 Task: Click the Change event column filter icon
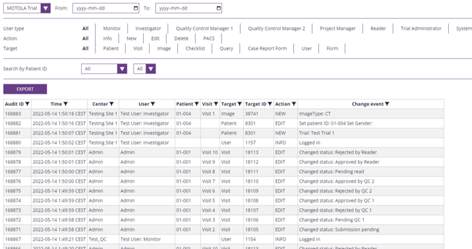tap(387, 104)
